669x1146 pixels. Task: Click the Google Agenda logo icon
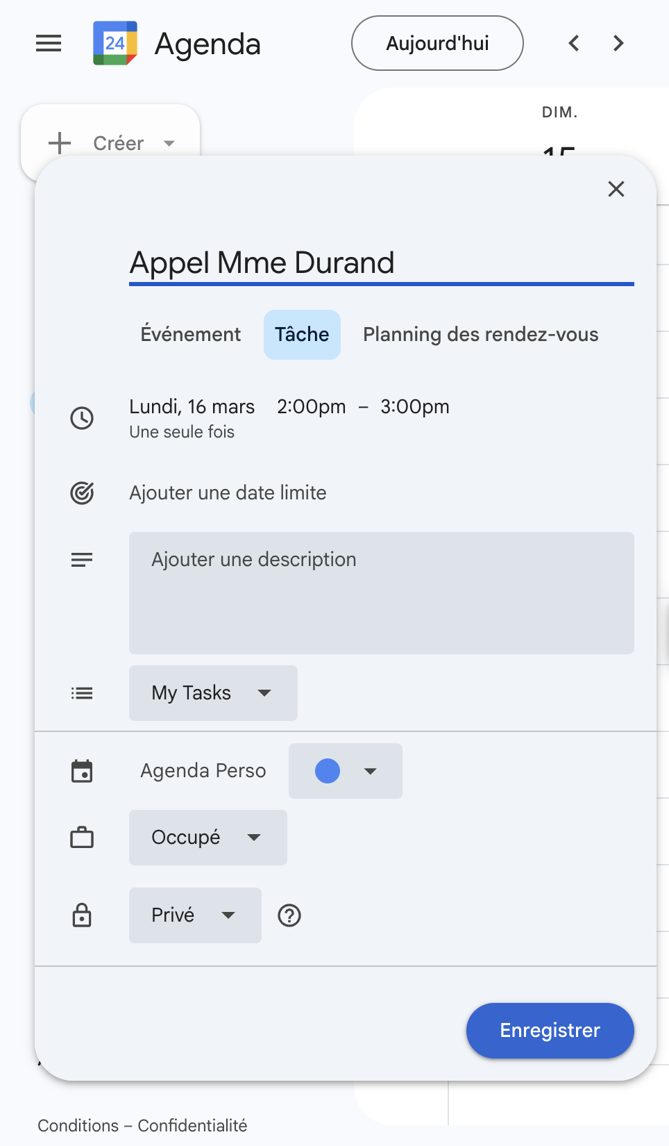(115, 44)
